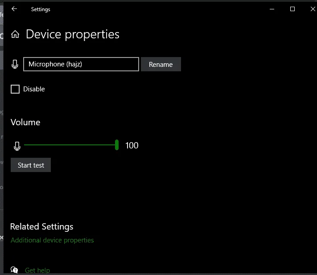Click the microphone volume slider handle
The width and height of the screenshot is (317, 275).
point(117,145)
